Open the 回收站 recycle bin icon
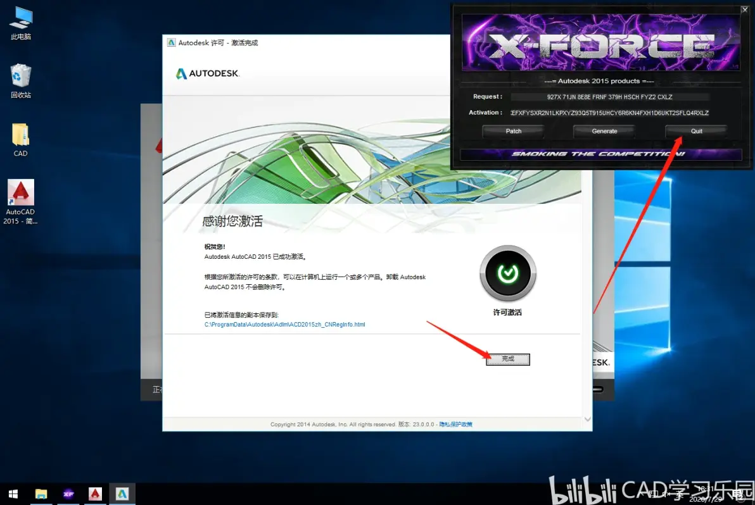755x505 pixels. point(21,81)
